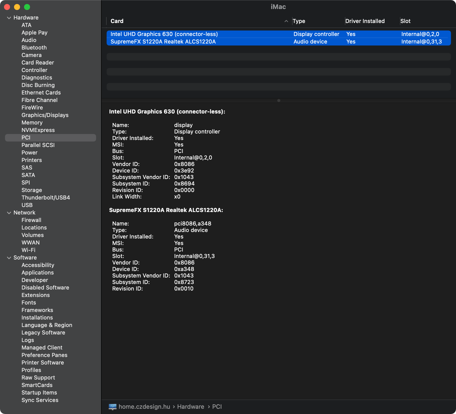The height and width of the screenshot is (414, 456).
Task: Sort by the Slot column header
Action: (x=405, y=21)
